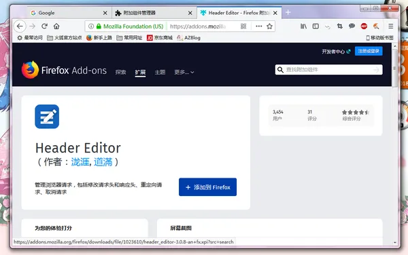Toggle sidebar view icon

click(316, 26)
